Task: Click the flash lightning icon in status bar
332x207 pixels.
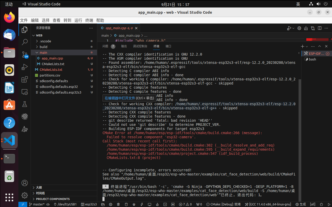Action: [x=142, y=204]
